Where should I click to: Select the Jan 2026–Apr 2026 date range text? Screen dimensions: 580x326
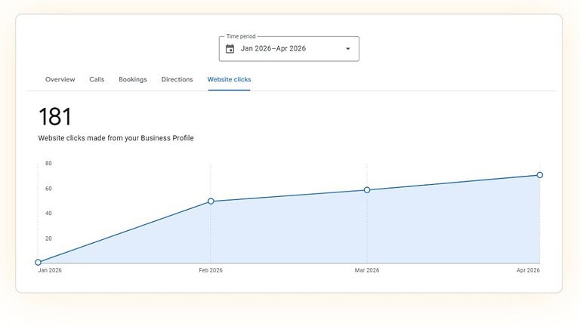(x=273, y=48)
